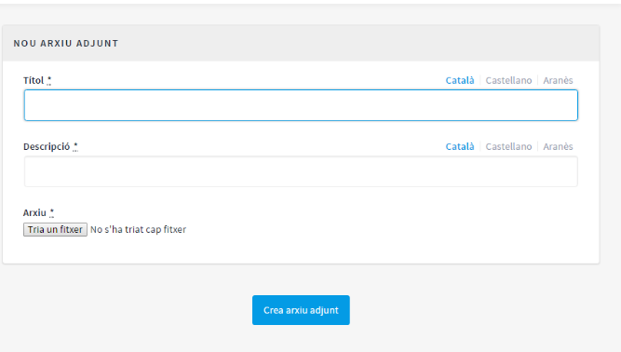Click the required asterisk beside Descripció
Viewport: 621px width, 352px height.
point(75,146)
